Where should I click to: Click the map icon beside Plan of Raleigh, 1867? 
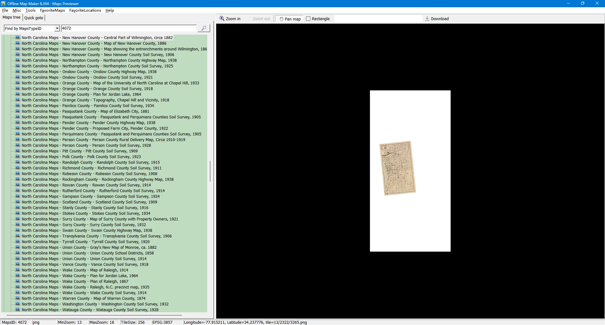(18, 281)
